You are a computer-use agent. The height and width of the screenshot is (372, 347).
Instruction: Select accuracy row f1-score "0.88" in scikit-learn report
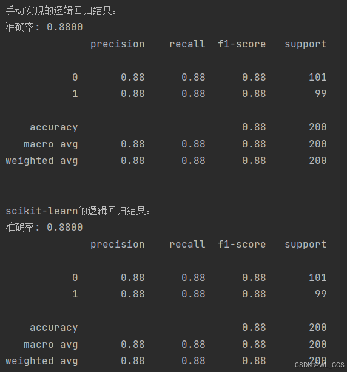pyautogui.click(x=254, y=328)
